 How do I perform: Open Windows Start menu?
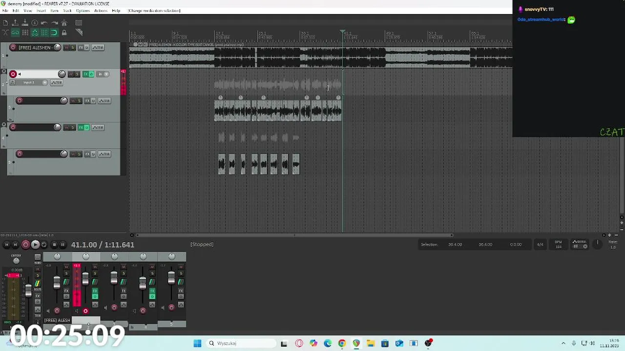point(197,343)
